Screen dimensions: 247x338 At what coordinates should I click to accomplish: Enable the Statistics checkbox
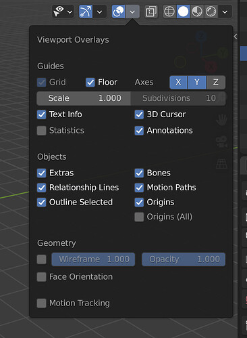click(x=42, y=131)
